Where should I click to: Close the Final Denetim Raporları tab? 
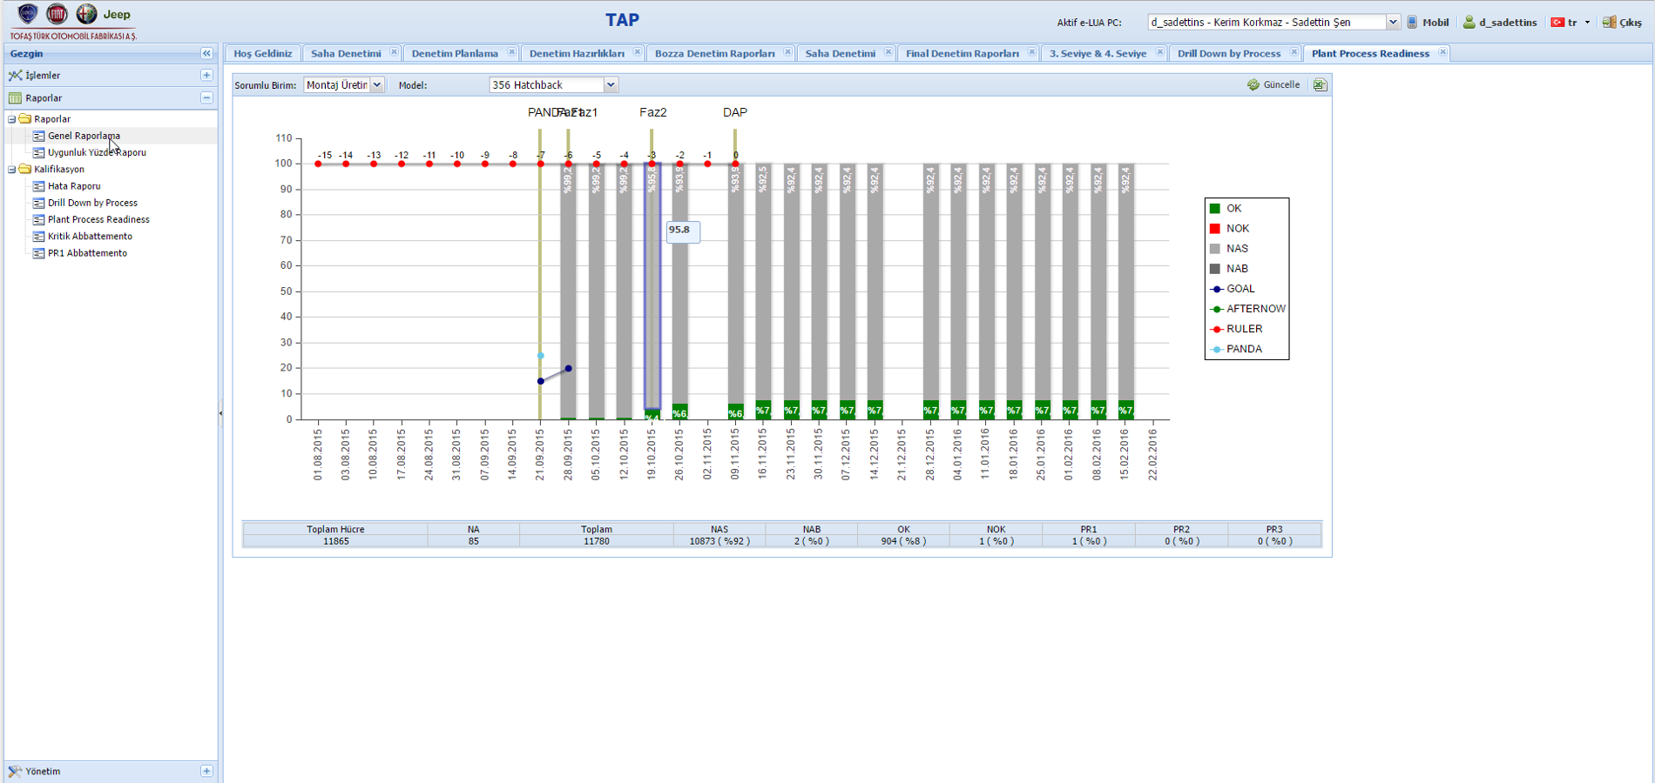point(1031,52)
